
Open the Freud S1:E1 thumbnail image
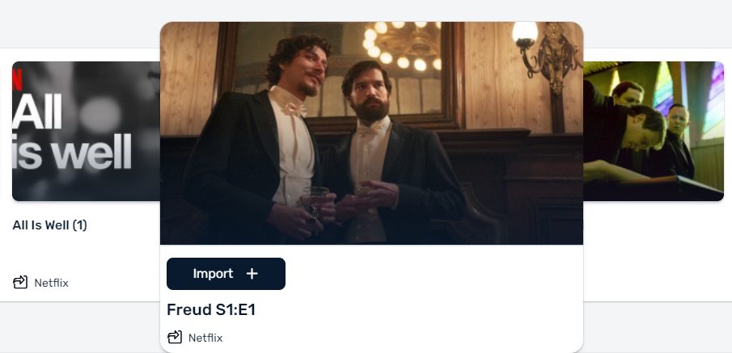371,133
